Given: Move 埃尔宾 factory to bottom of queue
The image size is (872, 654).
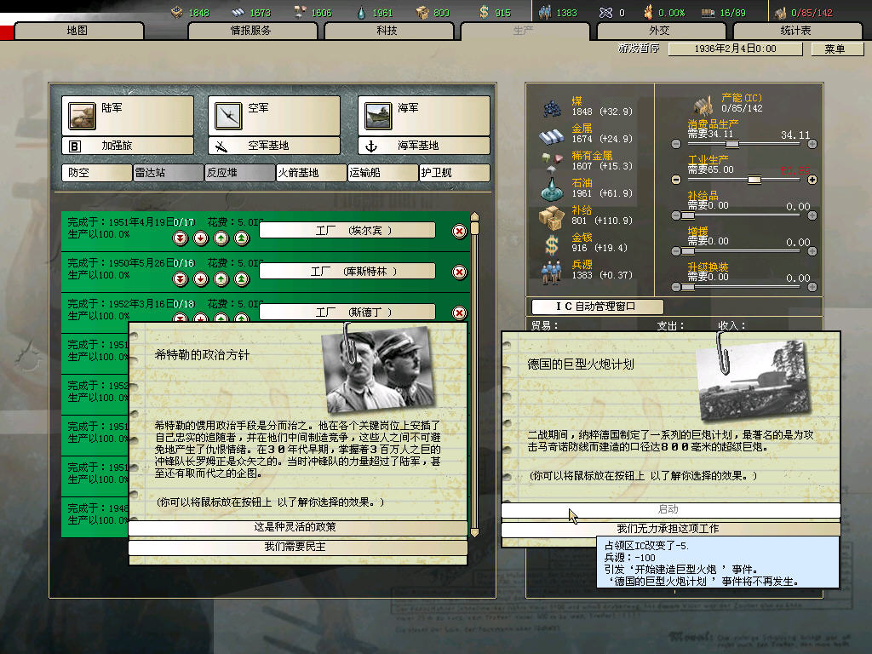Looking at the screenshot, I should pyautogui.click(x=181, y=238).
